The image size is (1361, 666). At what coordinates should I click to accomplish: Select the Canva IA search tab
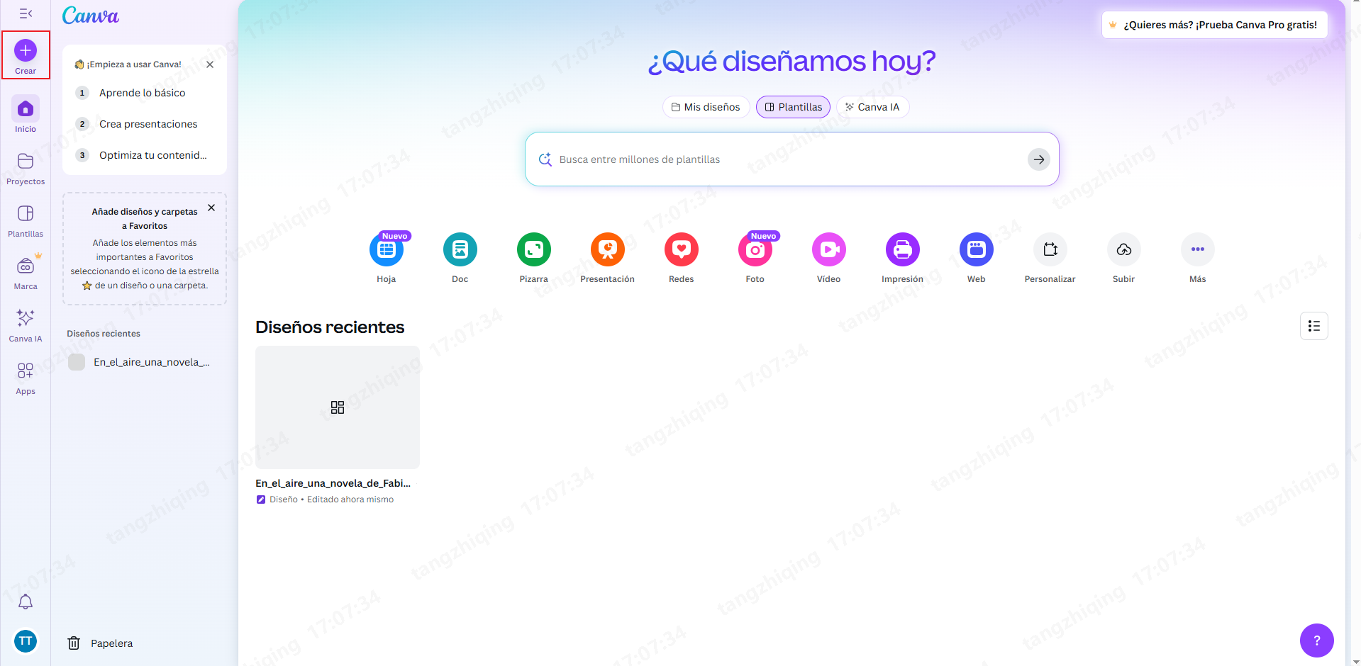[872, 107]
